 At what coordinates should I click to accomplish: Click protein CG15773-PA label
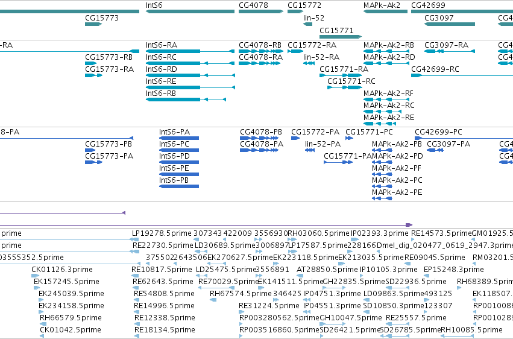109,156
